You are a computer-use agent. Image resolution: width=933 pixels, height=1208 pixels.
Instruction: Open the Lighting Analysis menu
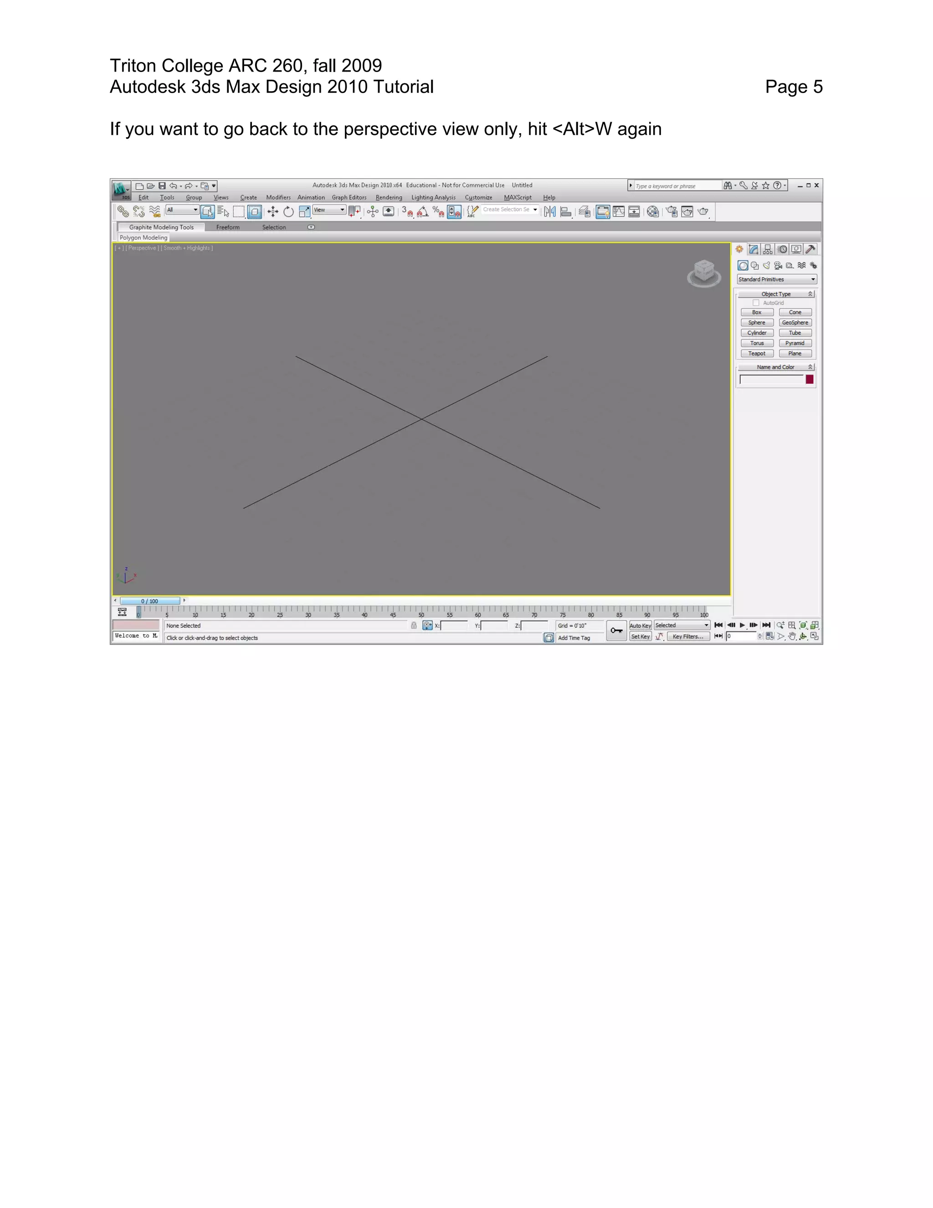tap(433, 197)
